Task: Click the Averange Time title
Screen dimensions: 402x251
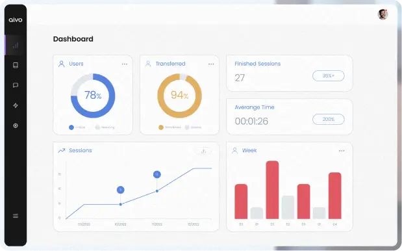Action: pyautogui.click(x=255, y=107)
